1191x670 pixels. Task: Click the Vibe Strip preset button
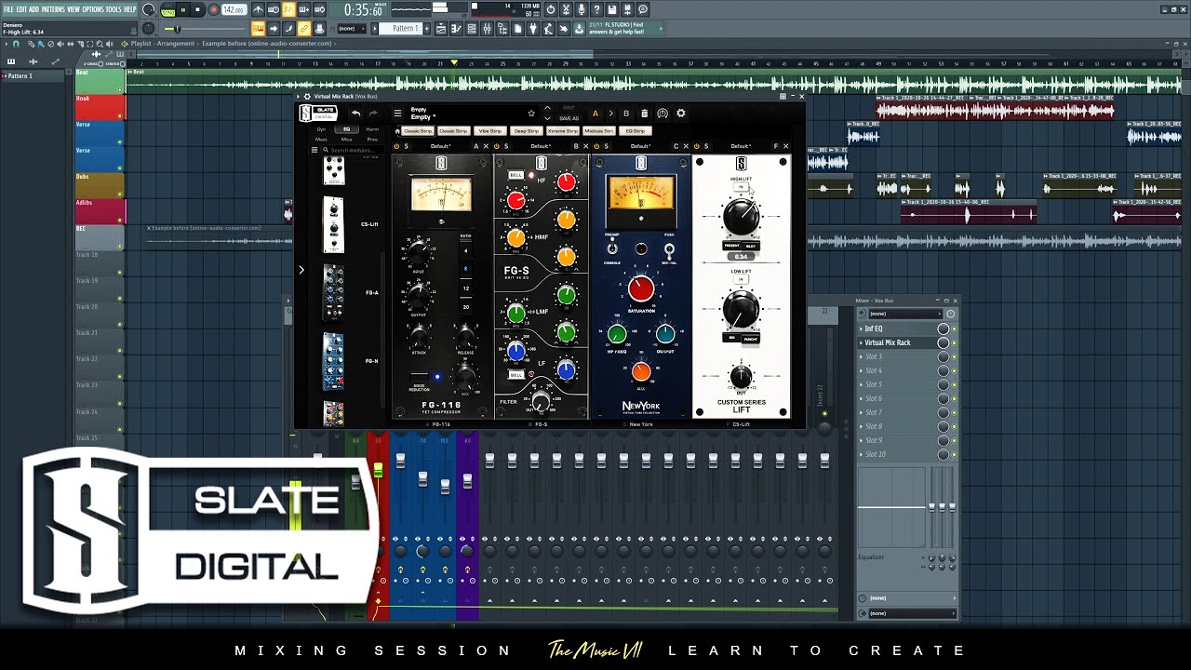click(x=490, y=131)
